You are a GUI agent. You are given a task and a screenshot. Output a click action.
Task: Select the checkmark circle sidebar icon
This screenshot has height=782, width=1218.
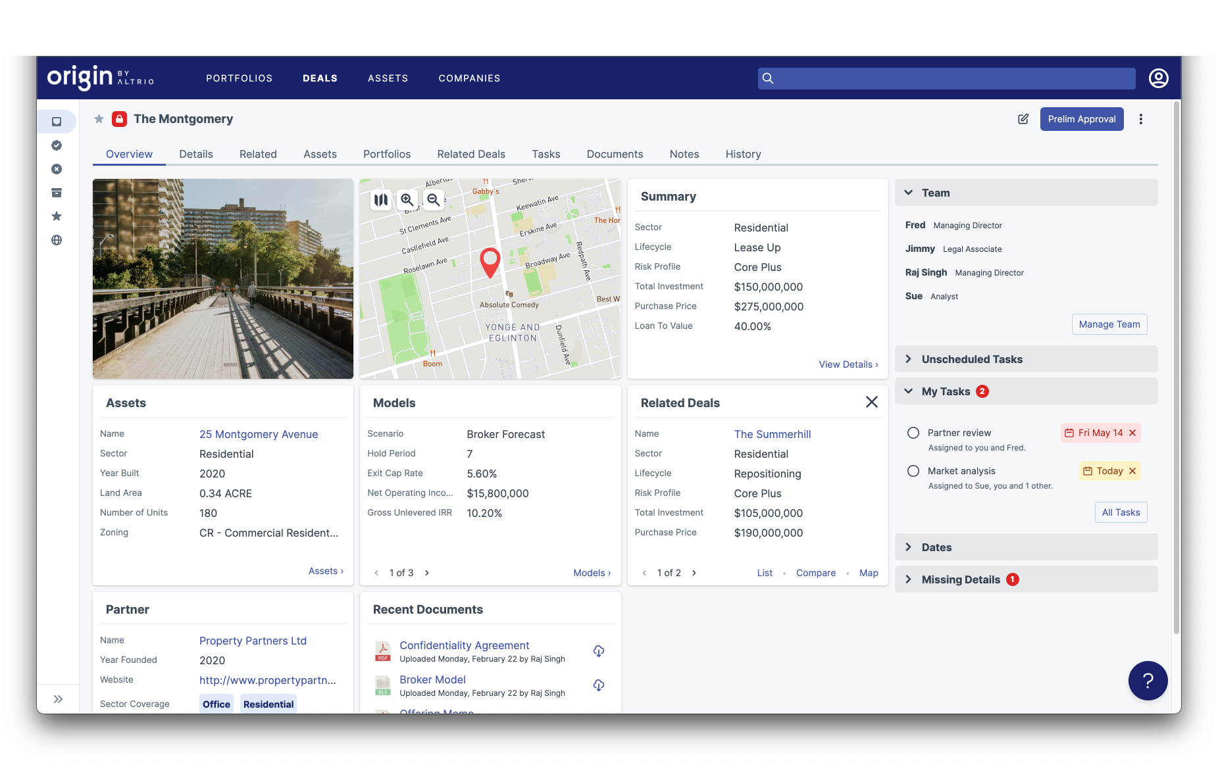pos(57,145)
